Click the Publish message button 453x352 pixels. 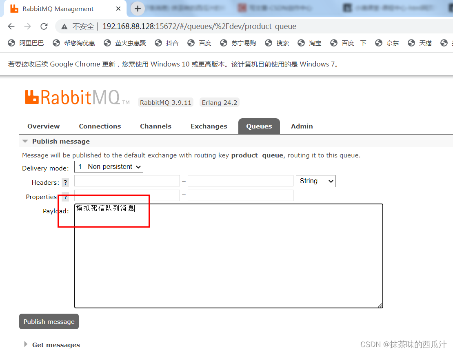coord(49,321)
